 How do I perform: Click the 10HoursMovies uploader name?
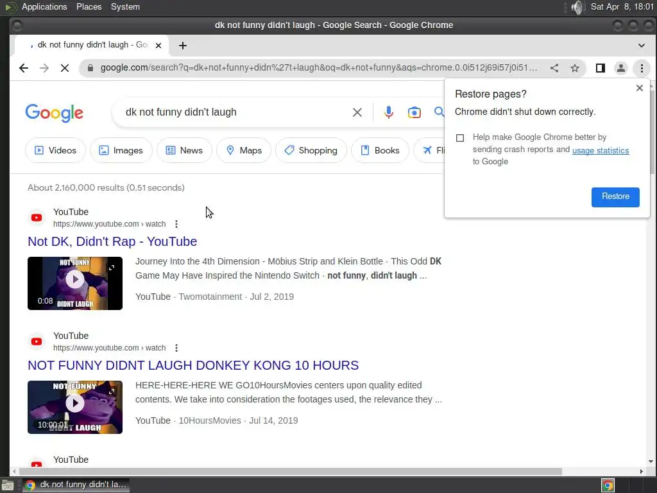click(x=210, y=420)
